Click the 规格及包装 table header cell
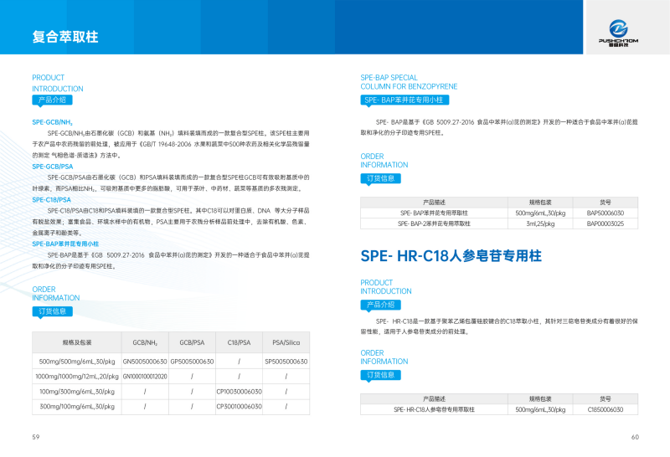Screen dimensions: 670x457 76,342
